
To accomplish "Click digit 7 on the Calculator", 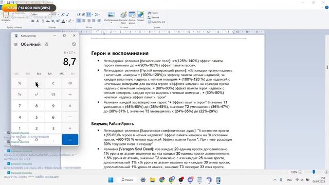I will [20, 106].
